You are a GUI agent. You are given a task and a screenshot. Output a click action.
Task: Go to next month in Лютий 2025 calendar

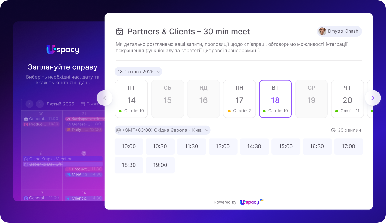click(x=40, y=104)
